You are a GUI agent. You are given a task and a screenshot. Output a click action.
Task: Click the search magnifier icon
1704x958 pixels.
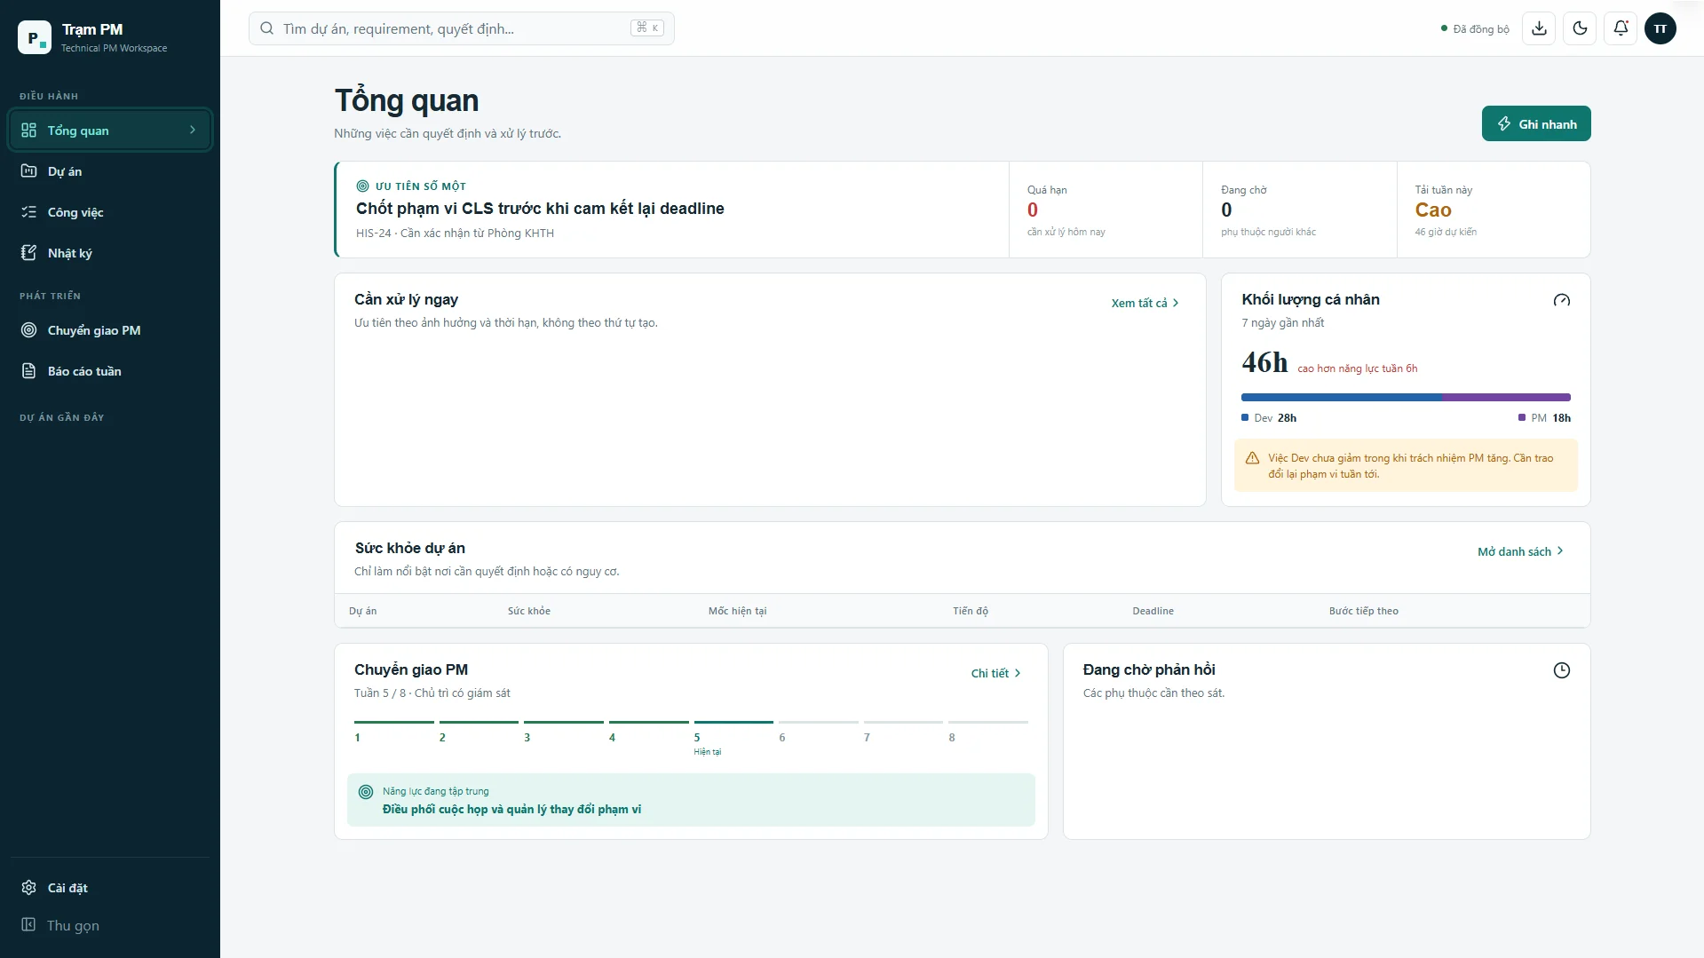[x=266, y=28]
